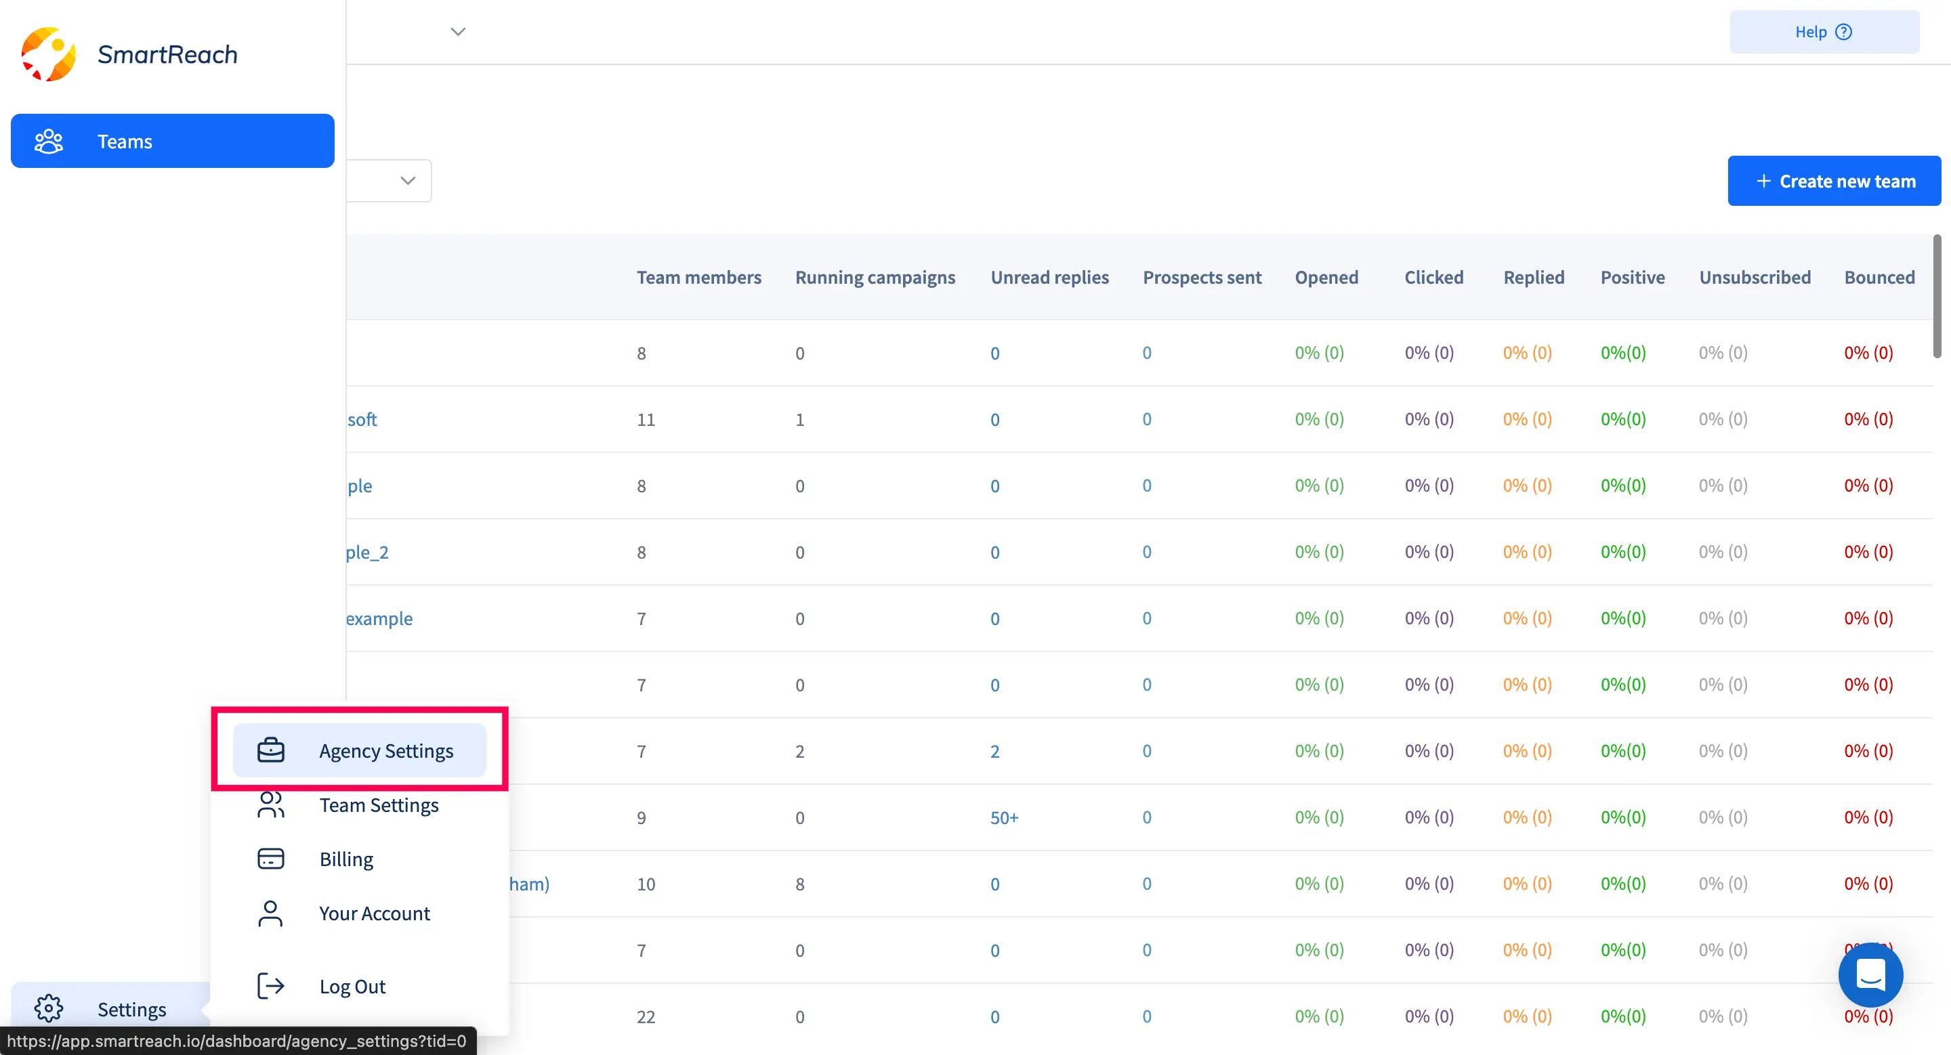
Task: Click Unsubscribed percentage in the 50+ row
Action: [1723, 817]
